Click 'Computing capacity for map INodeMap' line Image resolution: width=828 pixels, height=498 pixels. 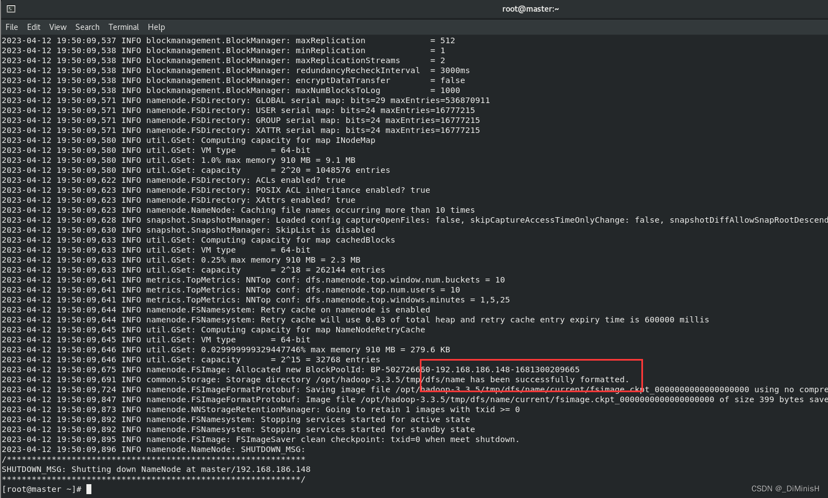click(188, 140)
